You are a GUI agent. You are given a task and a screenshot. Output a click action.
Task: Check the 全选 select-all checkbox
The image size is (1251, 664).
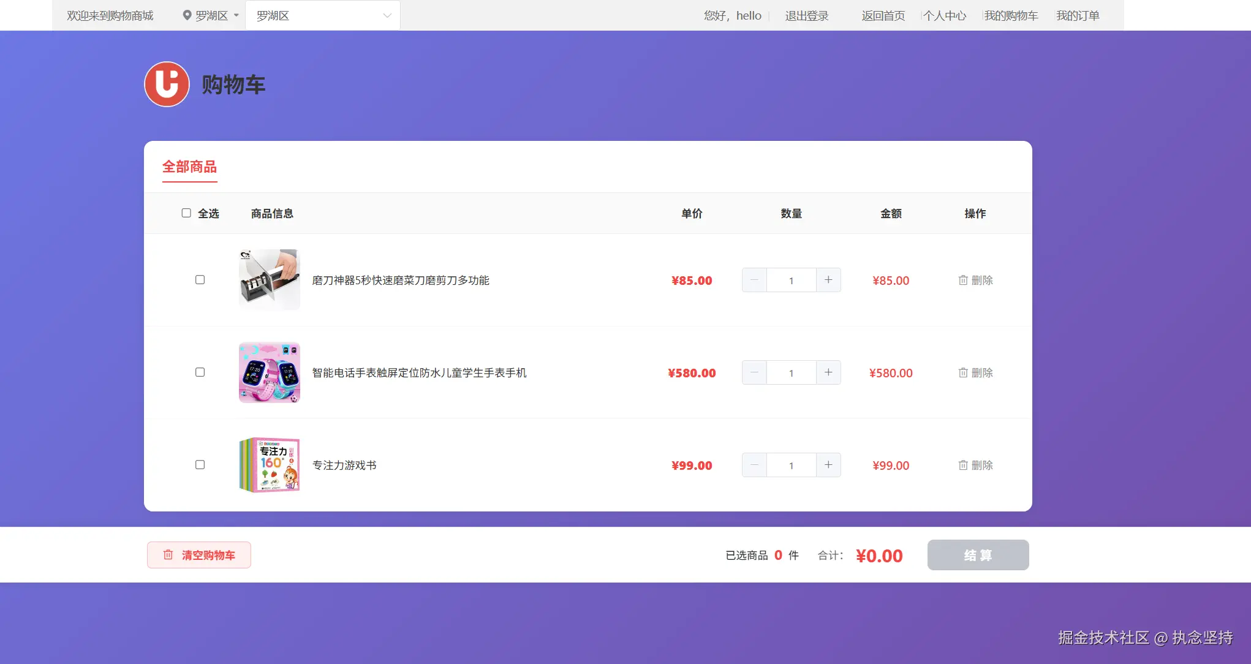tap(186, 213)
